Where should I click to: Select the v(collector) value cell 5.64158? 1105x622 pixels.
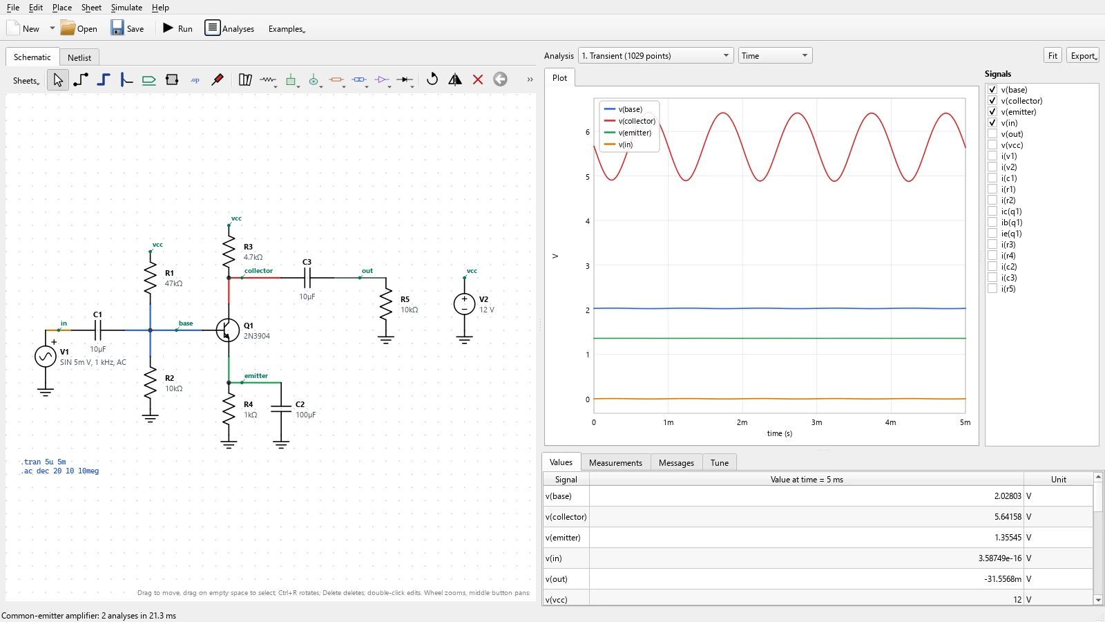[806, 517]
